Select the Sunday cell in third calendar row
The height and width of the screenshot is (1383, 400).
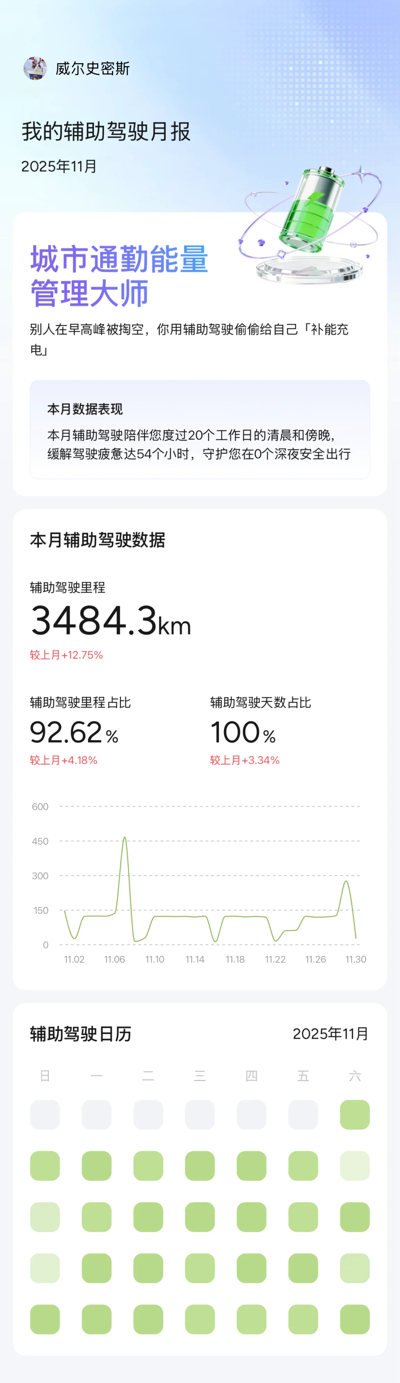click(x=45, y=1217)
